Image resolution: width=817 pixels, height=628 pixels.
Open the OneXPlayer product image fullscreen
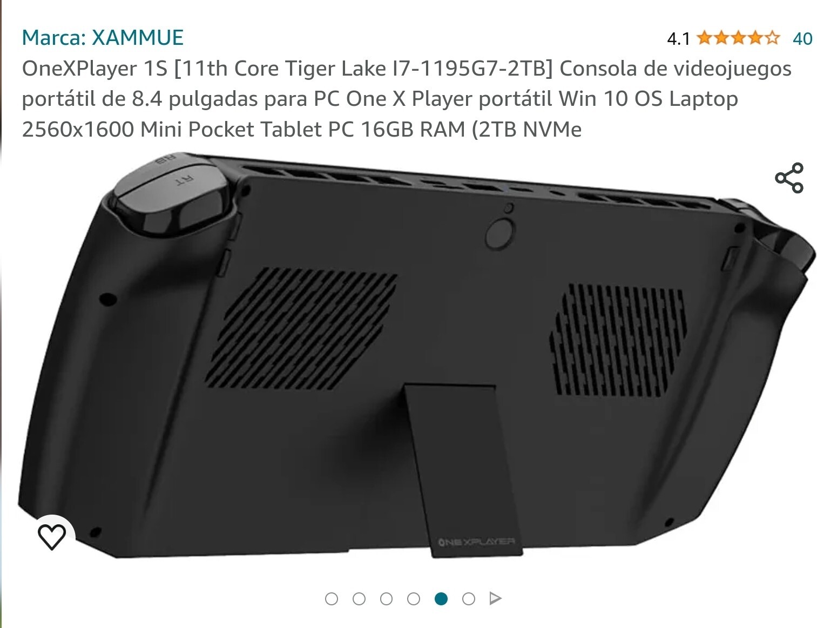coord(416,356)
